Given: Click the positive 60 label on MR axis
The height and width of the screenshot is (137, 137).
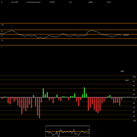Looking at the screenshot, I should pyautogui.click(x=134, y=86).
